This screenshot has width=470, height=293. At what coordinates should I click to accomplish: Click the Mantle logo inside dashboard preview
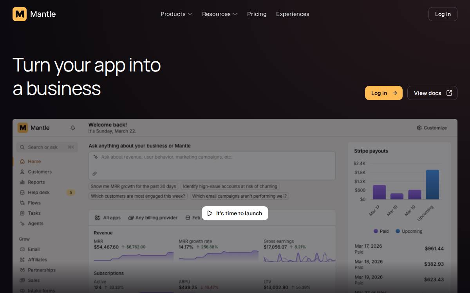tap(34, 128)
